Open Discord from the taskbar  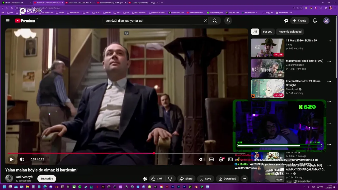click(51, 187)
